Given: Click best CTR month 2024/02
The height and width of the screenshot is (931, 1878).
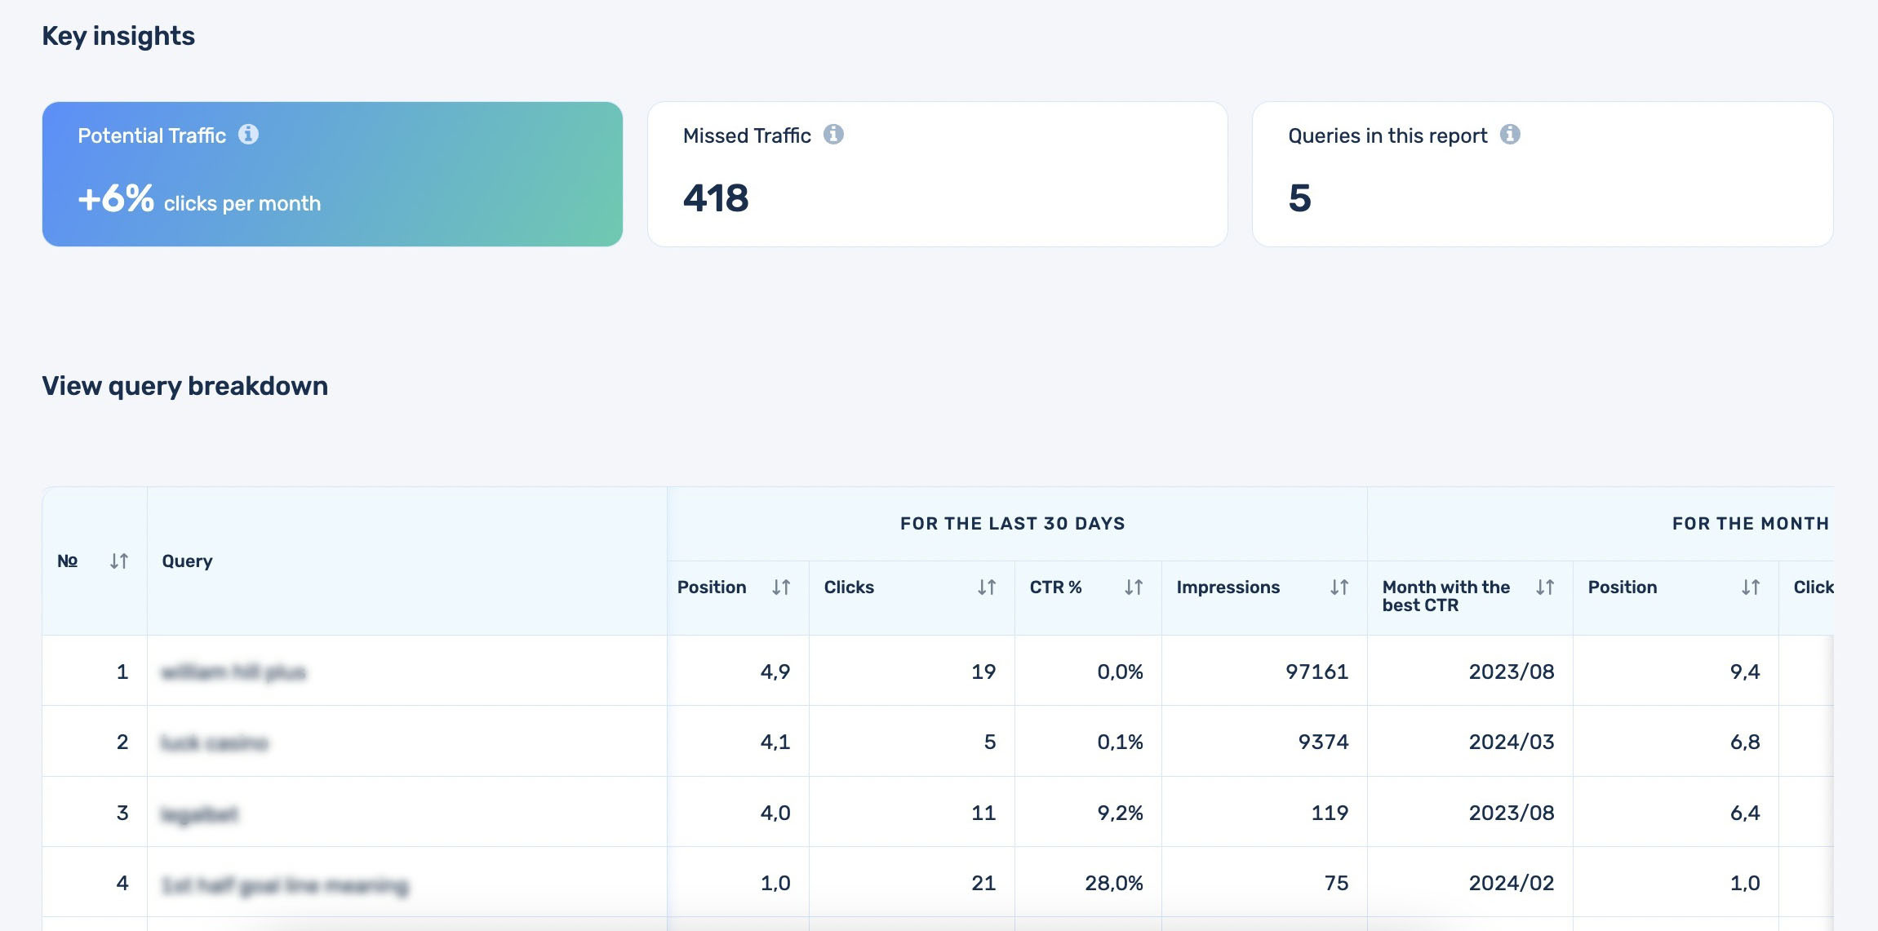Looking at the screenshot, I should tap(1512, 883).
